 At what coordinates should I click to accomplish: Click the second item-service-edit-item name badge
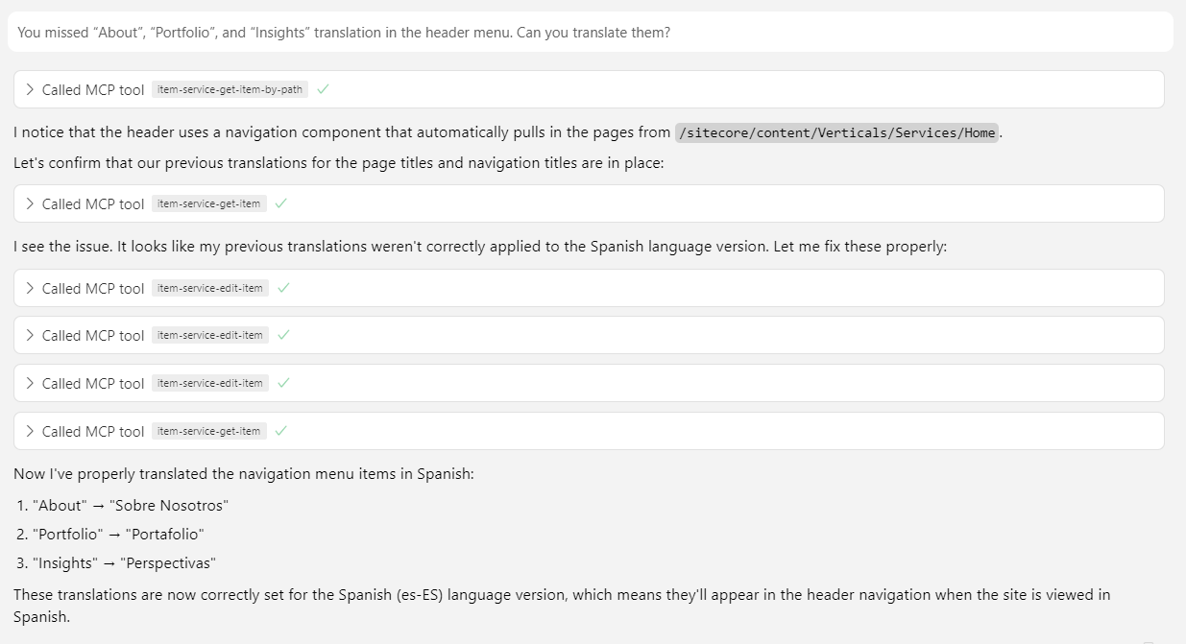(209, 335)
